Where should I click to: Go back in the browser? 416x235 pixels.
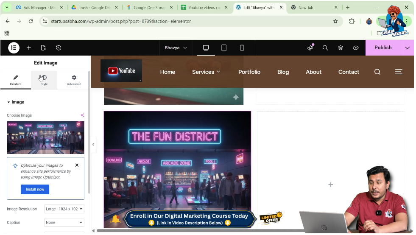(x=8, y=21)
